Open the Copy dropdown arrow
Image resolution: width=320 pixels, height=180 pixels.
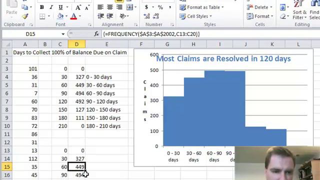coord(31,7)
